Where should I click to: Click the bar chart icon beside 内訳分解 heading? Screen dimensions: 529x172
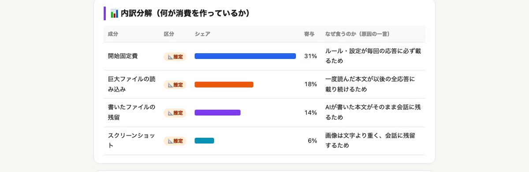click(x=114, y=14)
